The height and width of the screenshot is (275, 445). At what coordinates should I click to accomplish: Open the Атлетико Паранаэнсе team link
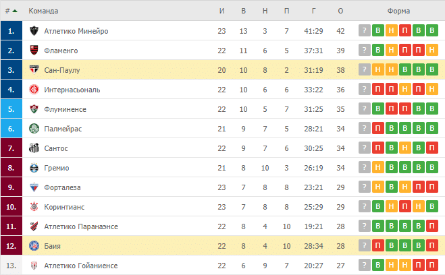tap(81, 226)
